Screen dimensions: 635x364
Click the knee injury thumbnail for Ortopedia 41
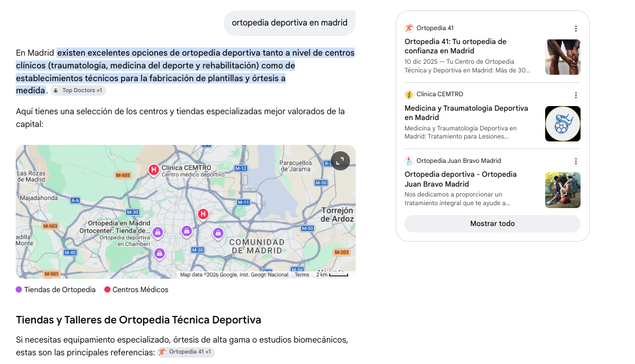pyautogui.click(x=563, y=57)
